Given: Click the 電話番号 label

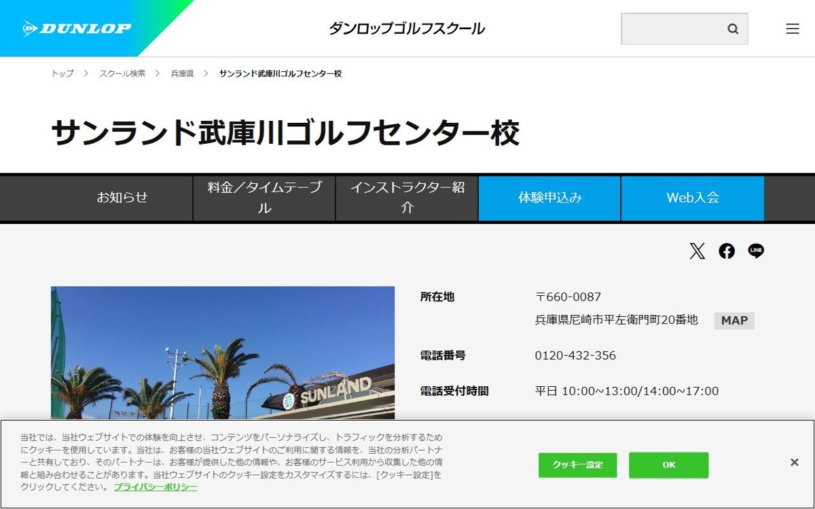Looking at the screenshot, I should (x=443, y=356).
